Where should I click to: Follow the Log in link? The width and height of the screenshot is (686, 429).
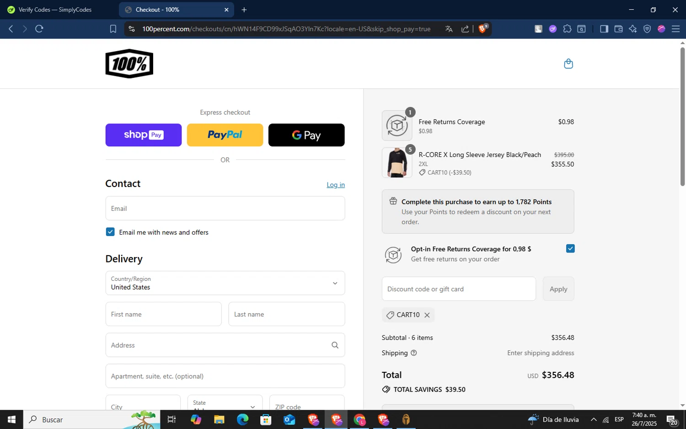336,185
